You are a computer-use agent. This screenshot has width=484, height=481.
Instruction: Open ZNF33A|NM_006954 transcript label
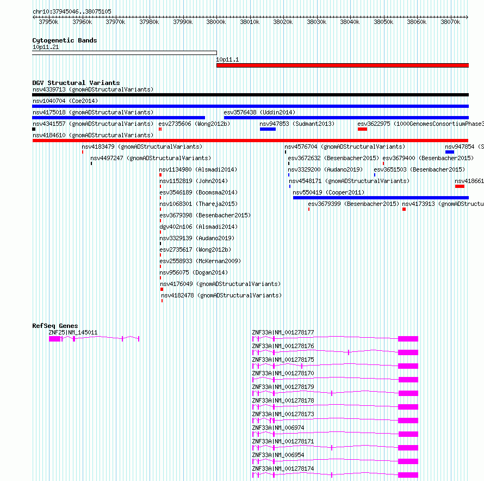click(278, 455)
